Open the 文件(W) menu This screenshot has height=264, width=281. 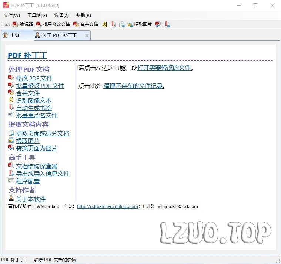[11, 16]
